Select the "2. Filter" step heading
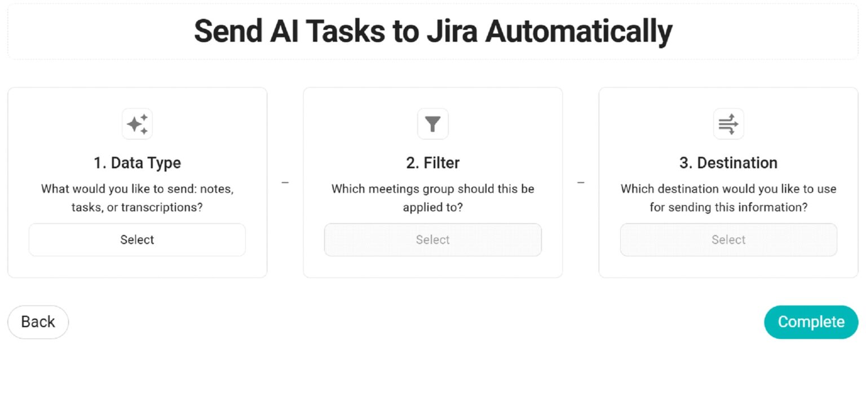This screenshot has width=866, height=416. tap(432, 163)
